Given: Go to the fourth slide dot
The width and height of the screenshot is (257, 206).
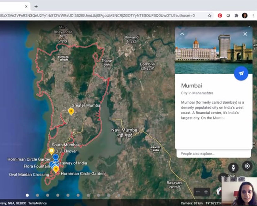Looking at the screenshot, I should point(58,195).
